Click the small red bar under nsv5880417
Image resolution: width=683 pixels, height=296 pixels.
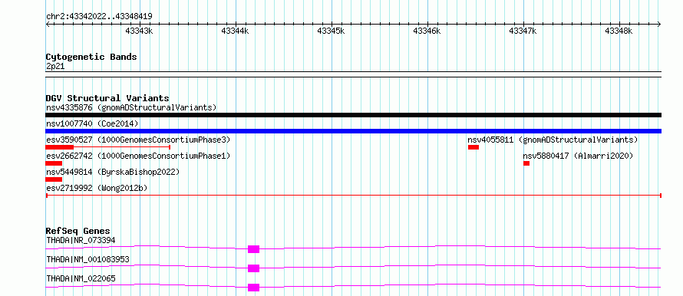pyautogui.click(x=526, y=163)
